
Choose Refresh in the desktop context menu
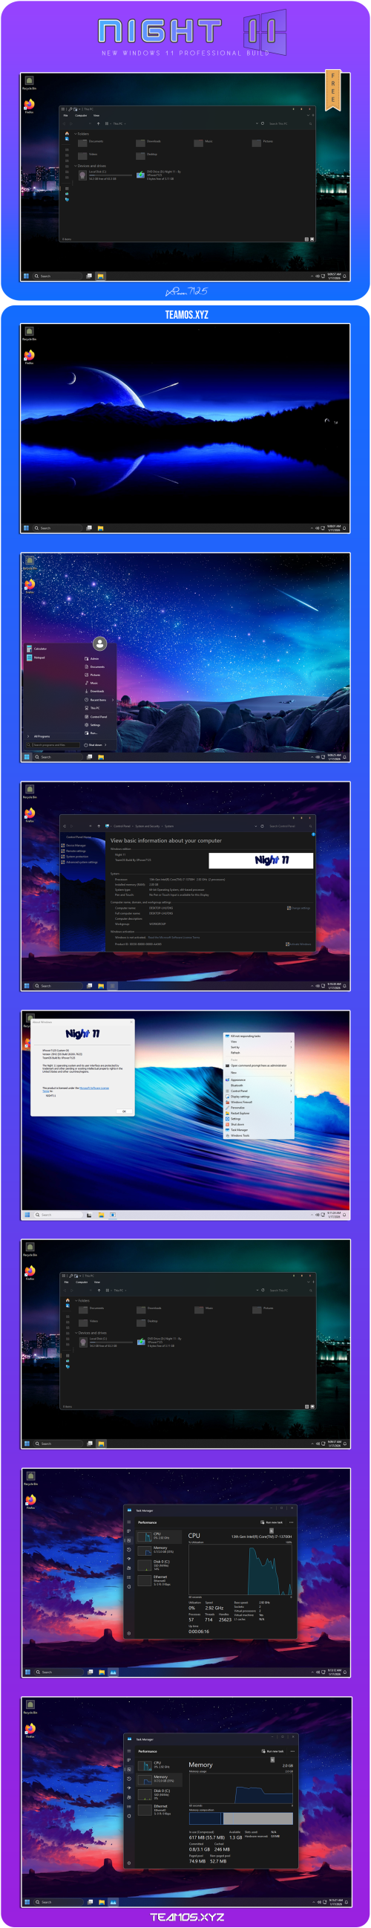259,1052
